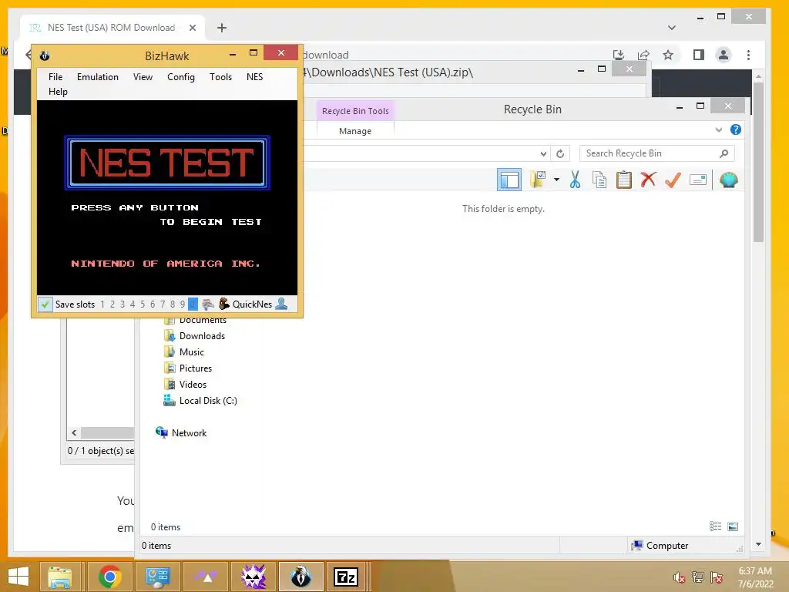789x592 pixels.
Task: Click the BizHawk title bar app icon
Action: [x=45, y=55]
